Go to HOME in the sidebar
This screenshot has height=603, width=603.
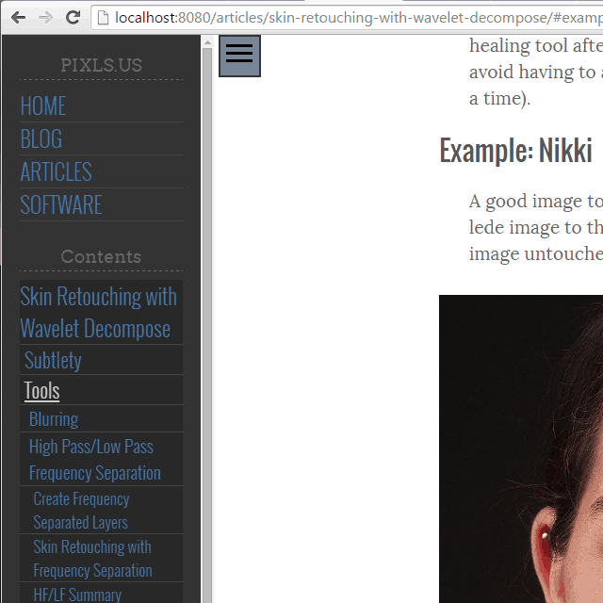pyautogui.click(x=43, y=106)
